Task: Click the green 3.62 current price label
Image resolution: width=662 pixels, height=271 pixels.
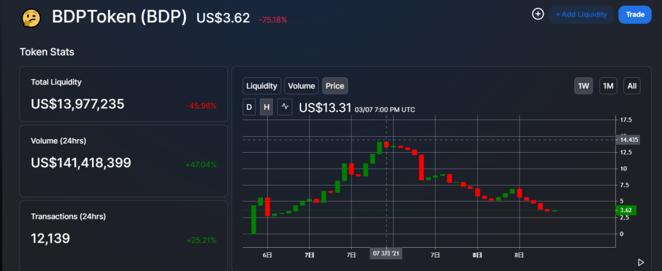Action: 626,210
